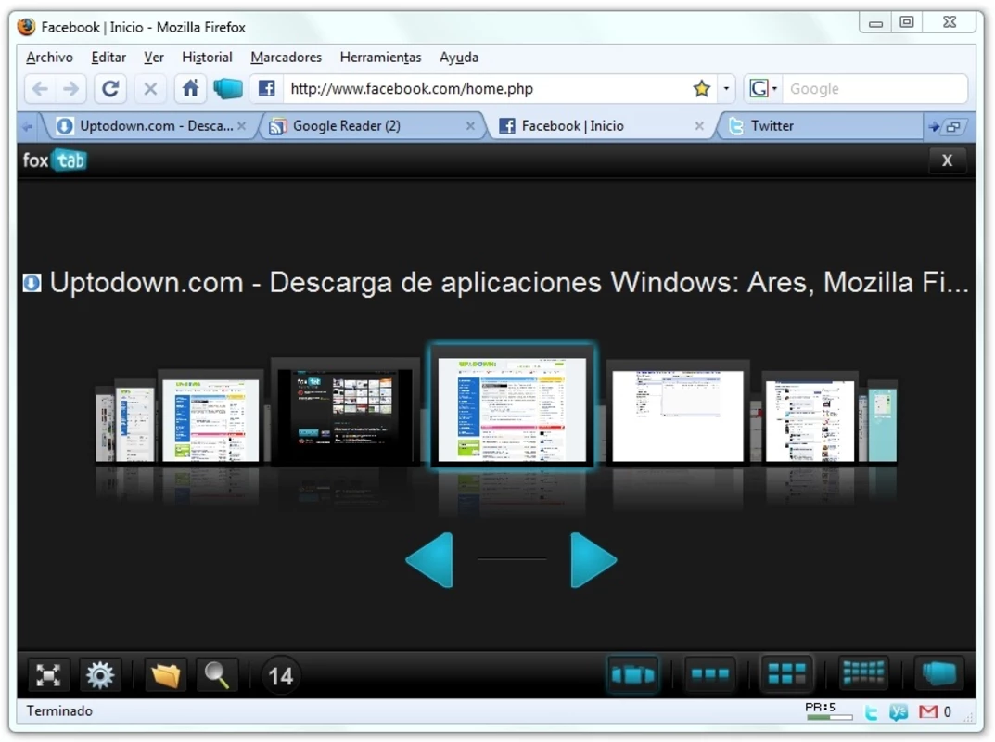This screenshot has height=742, width=995.
Task: Switch to the stack layout view
Action: [x=939, y=674]
